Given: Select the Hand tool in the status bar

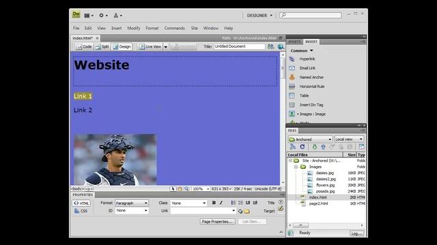Looking at the screenshot, I should pos(180,189).
